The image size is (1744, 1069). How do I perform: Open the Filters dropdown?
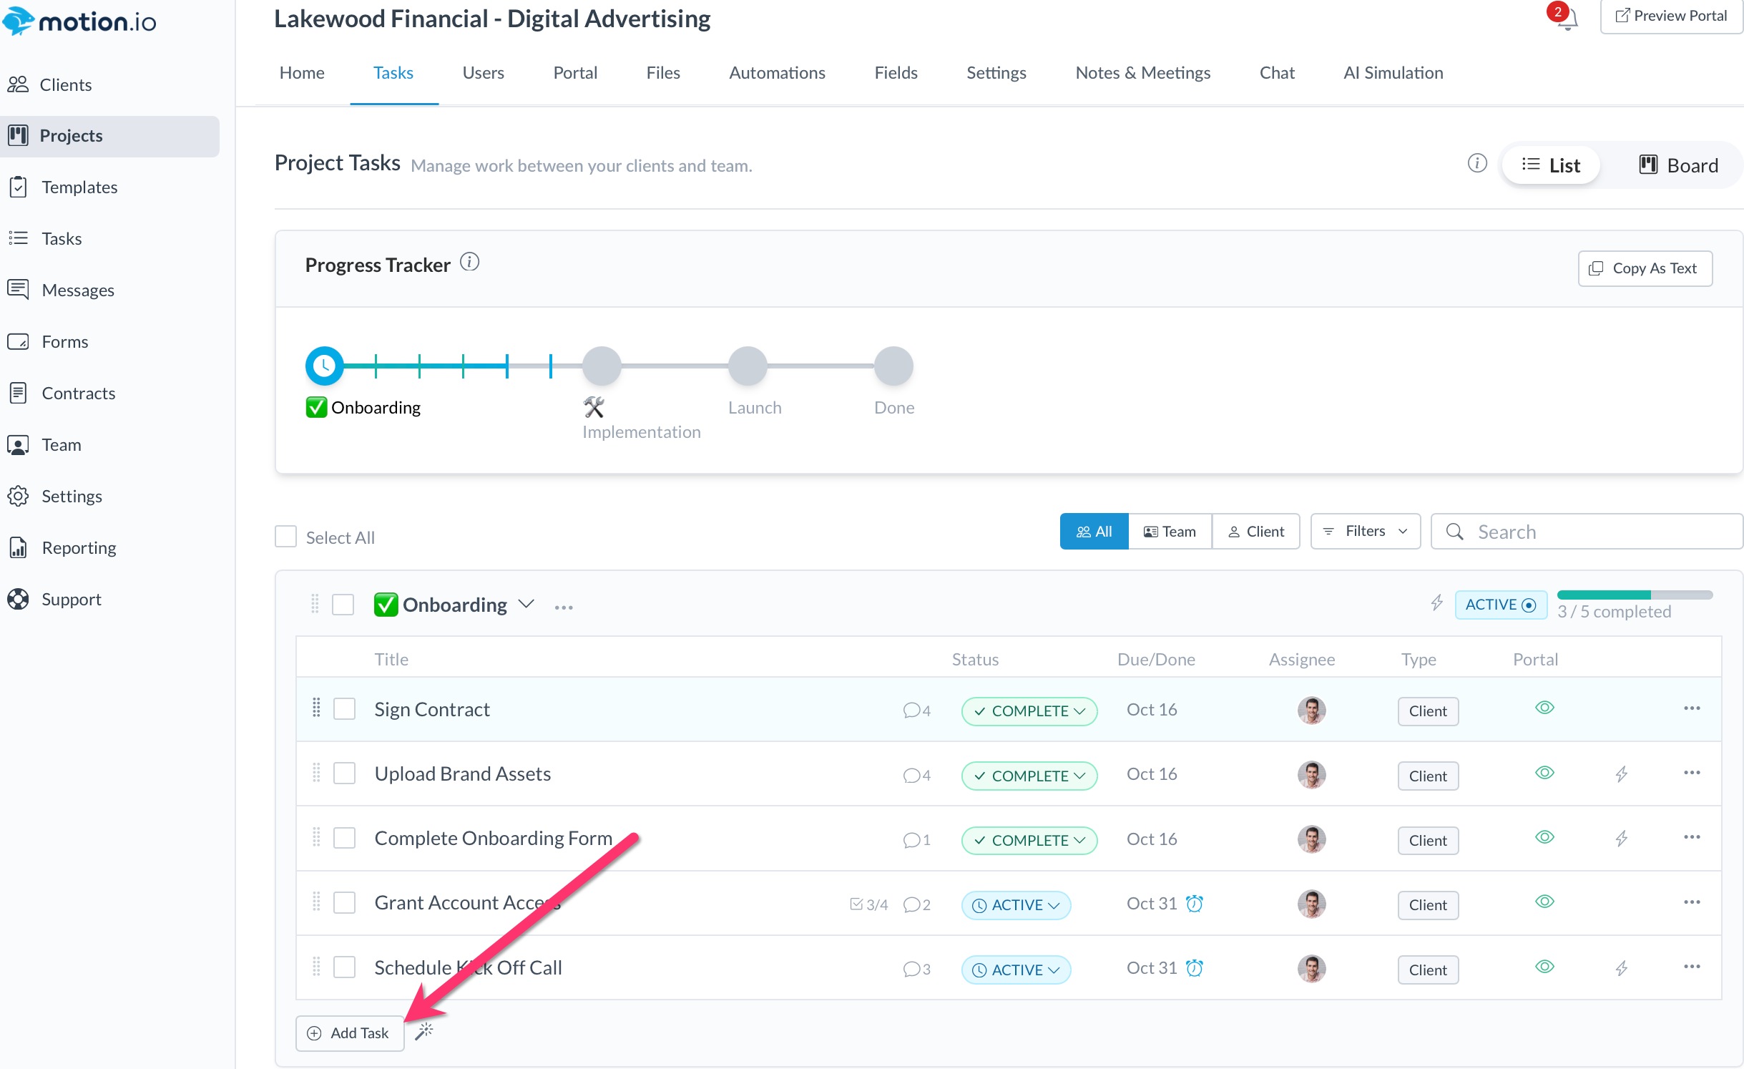pyautogui.click(x=1365, y=531)
